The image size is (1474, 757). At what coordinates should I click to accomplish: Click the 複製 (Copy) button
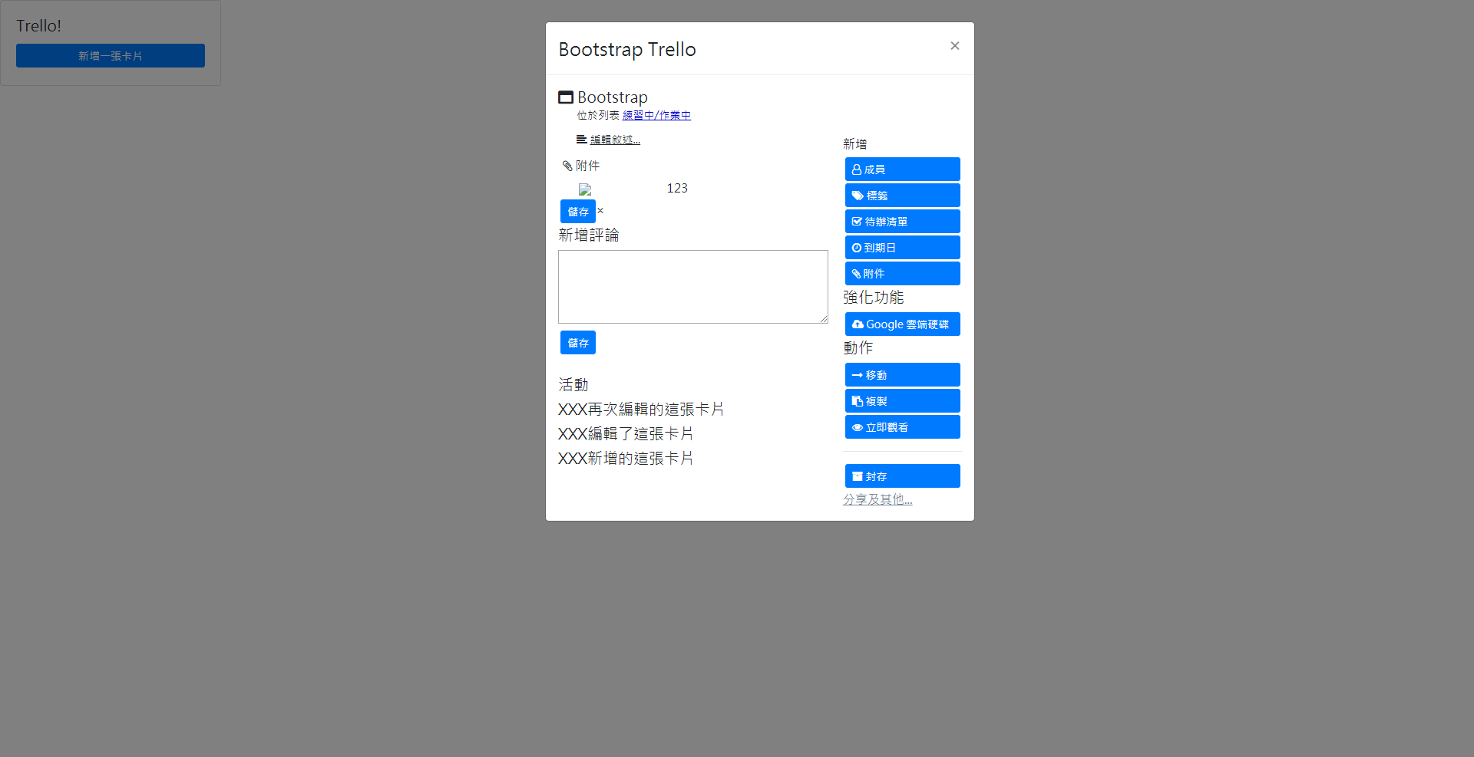[x=902, y=401]
